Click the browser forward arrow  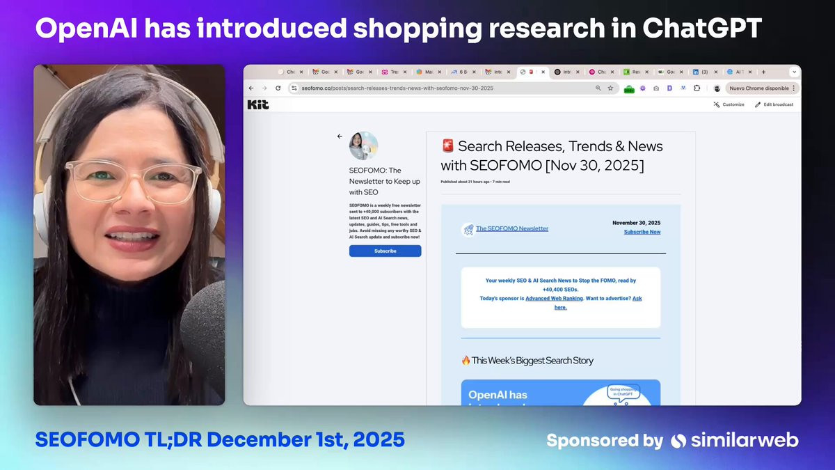pos(264,88)
